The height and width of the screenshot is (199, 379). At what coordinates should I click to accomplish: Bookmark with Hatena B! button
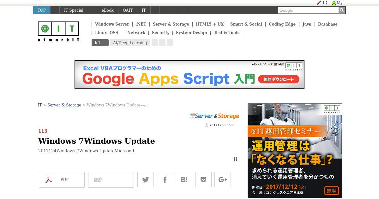point(184,180)
